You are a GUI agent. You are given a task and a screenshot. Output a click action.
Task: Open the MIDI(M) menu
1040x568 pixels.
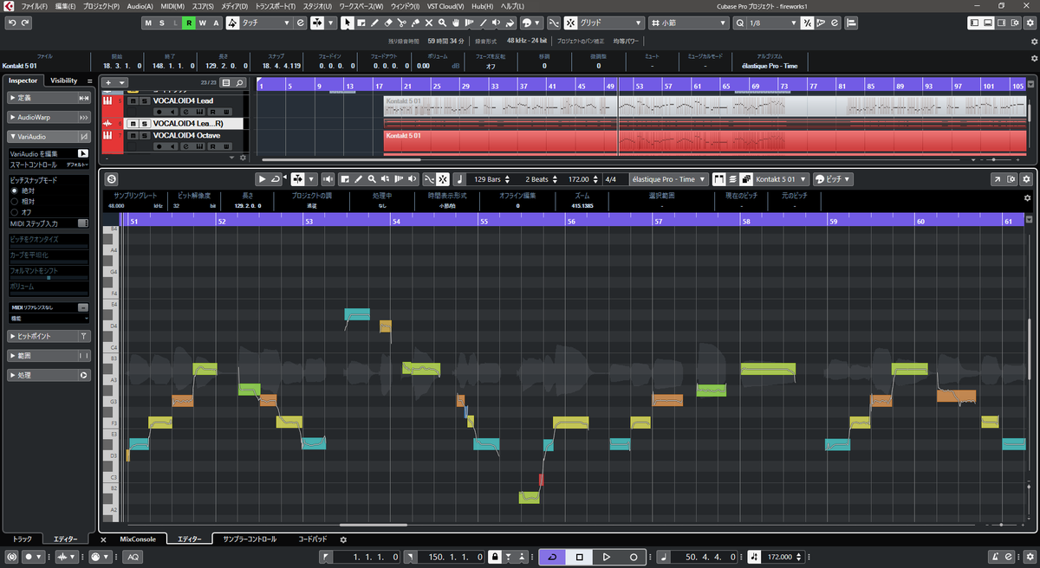172,6
